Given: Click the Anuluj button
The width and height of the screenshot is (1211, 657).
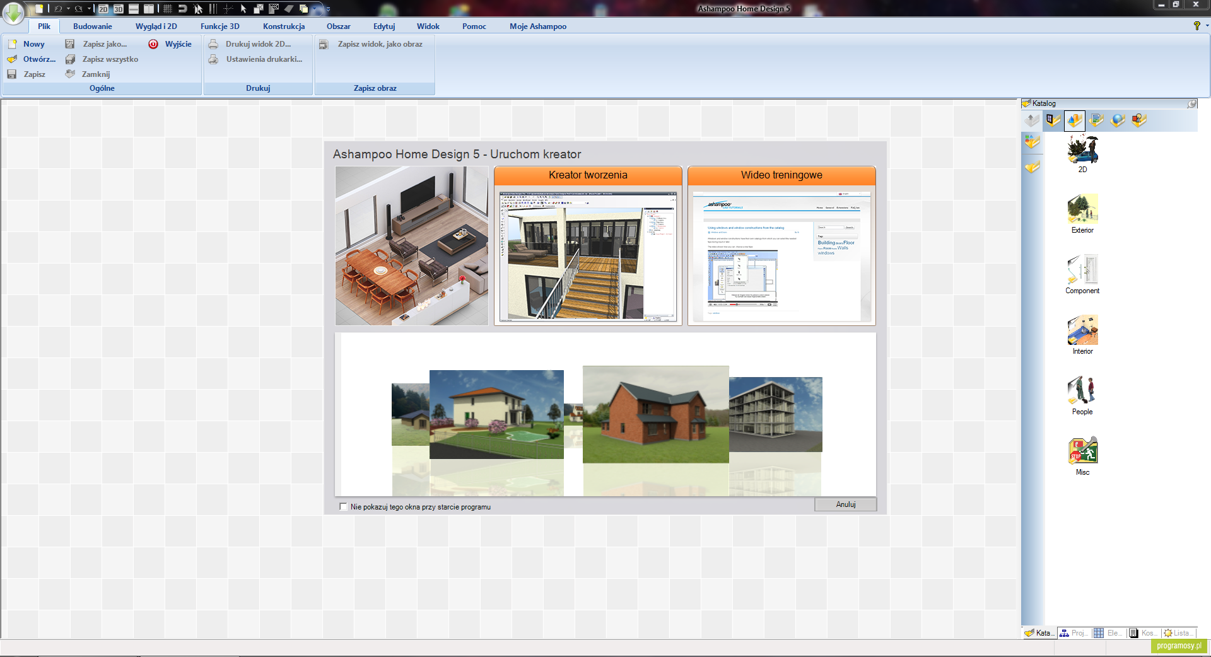Looking at the screenshot, I should click(x=845, y=504).
